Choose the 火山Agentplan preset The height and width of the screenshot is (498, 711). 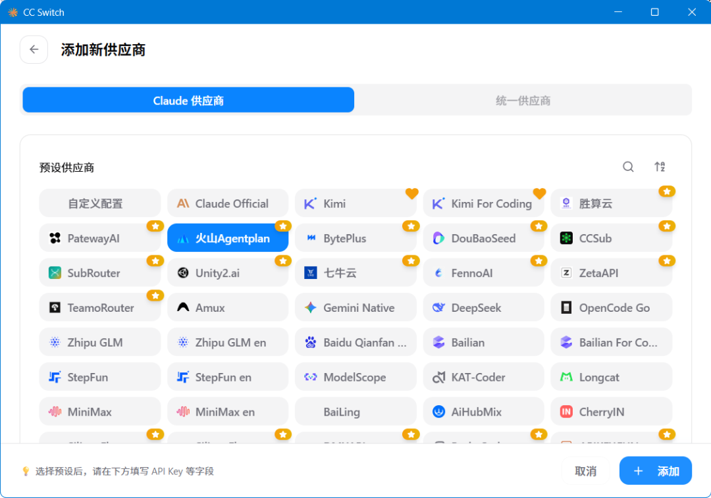(x=228, y=238)
